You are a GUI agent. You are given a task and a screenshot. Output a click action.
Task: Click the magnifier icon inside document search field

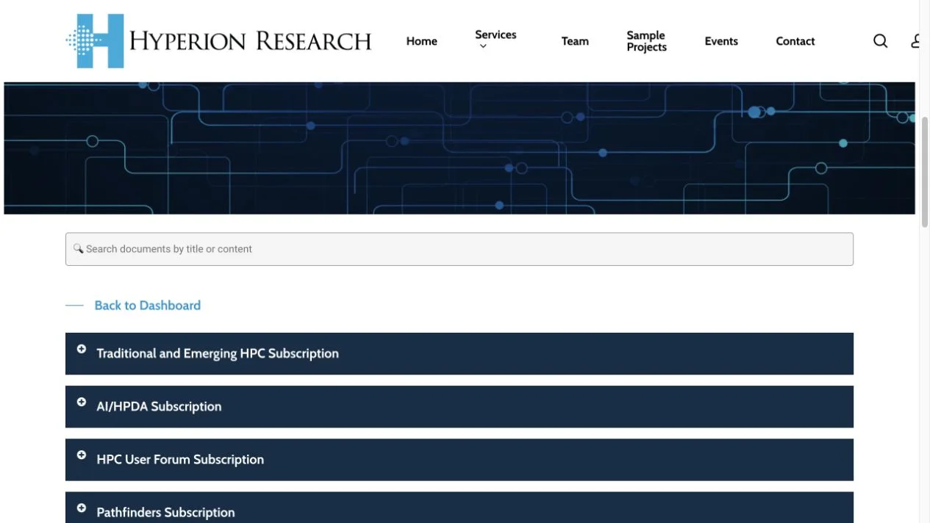click(x=78, y=249)
